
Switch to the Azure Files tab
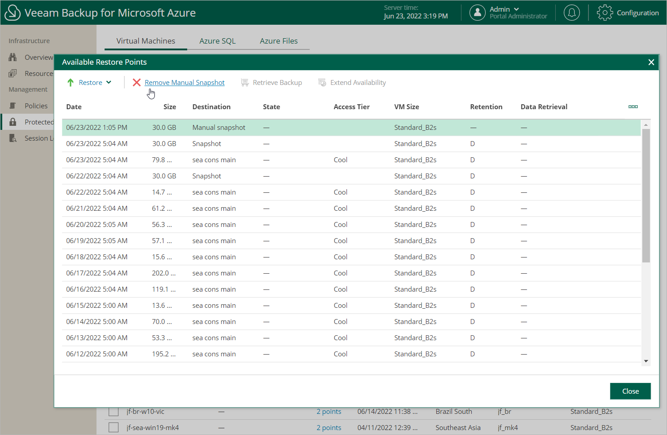(x=279, y=41)
